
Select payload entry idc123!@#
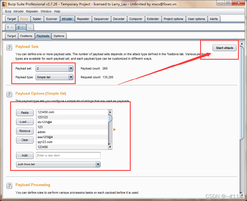(x=72, y=122)
